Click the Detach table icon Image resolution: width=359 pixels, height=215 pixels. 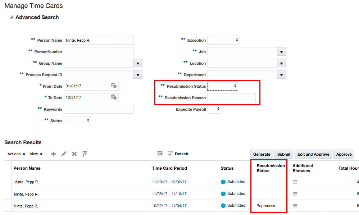point(171,154)
